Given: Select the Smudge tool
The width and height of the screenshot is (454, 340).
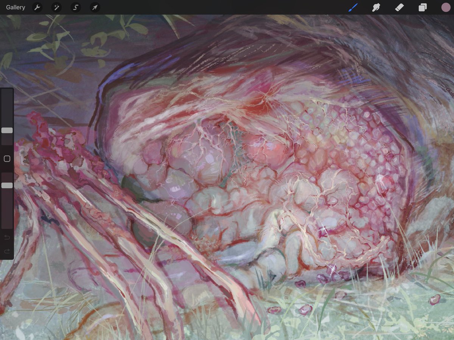Looking at the screenshot, I should pos(376,7).
